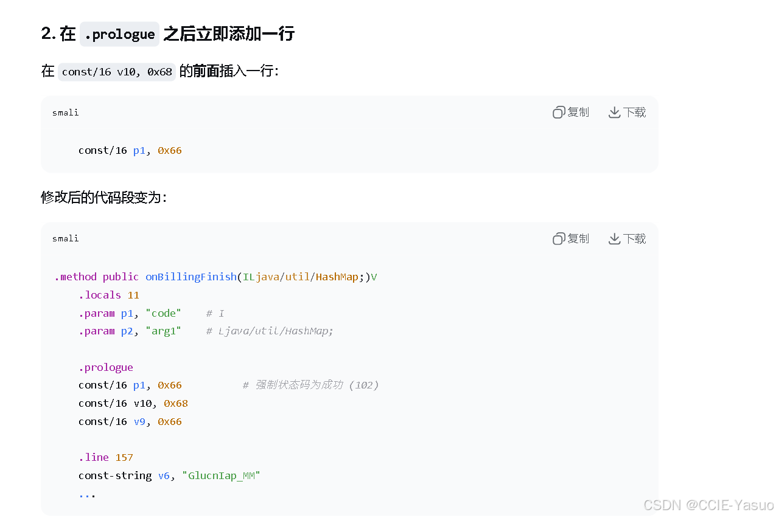Click the download icon of the first smali block
Viewport: 776px width, 518px height.
(614, 112)
